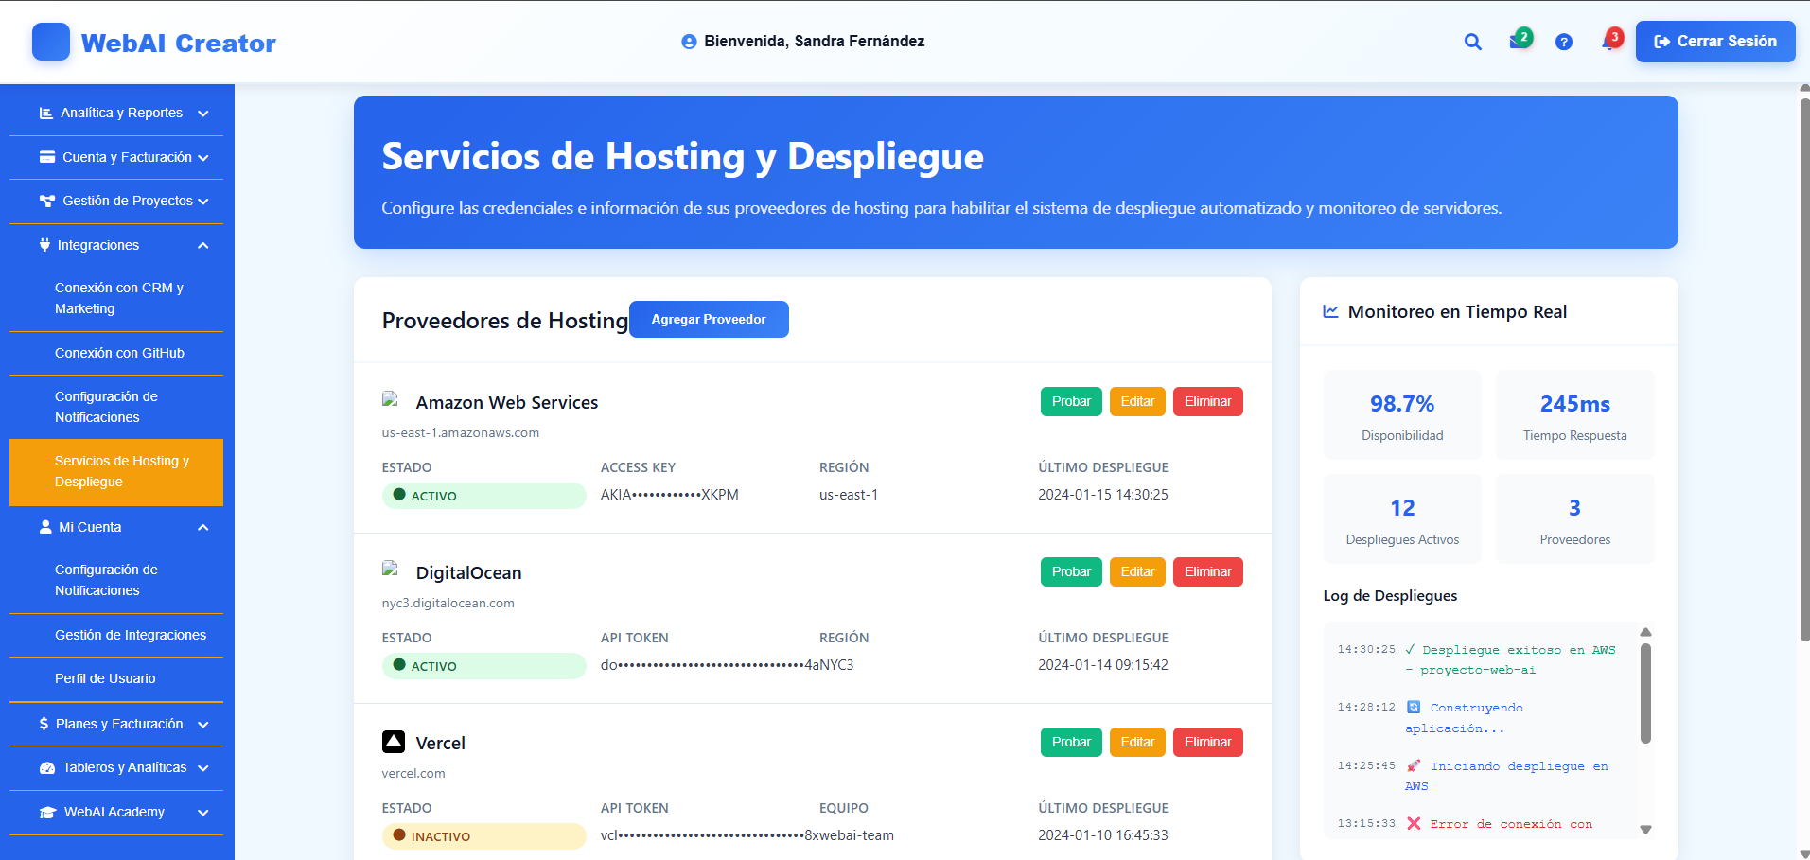Click the DigitalOcean logo image
The height and width of the screenshot is (860, 1810).
click(390, 570)
